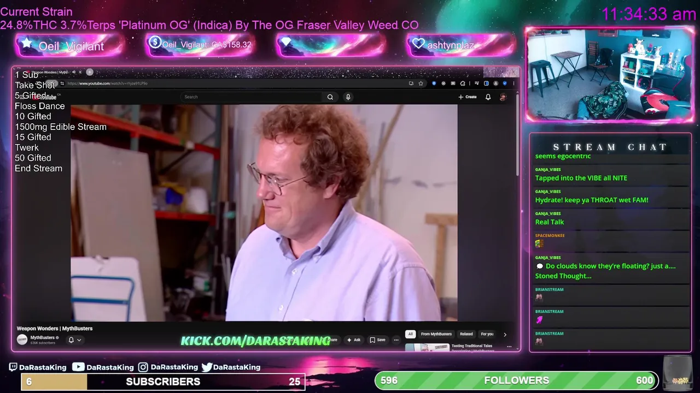Click the KICK.COM/DARASTAKING banner text
The width and height of the screenshot is (700, 393).
pyautogui.click(x=255, y=341)
